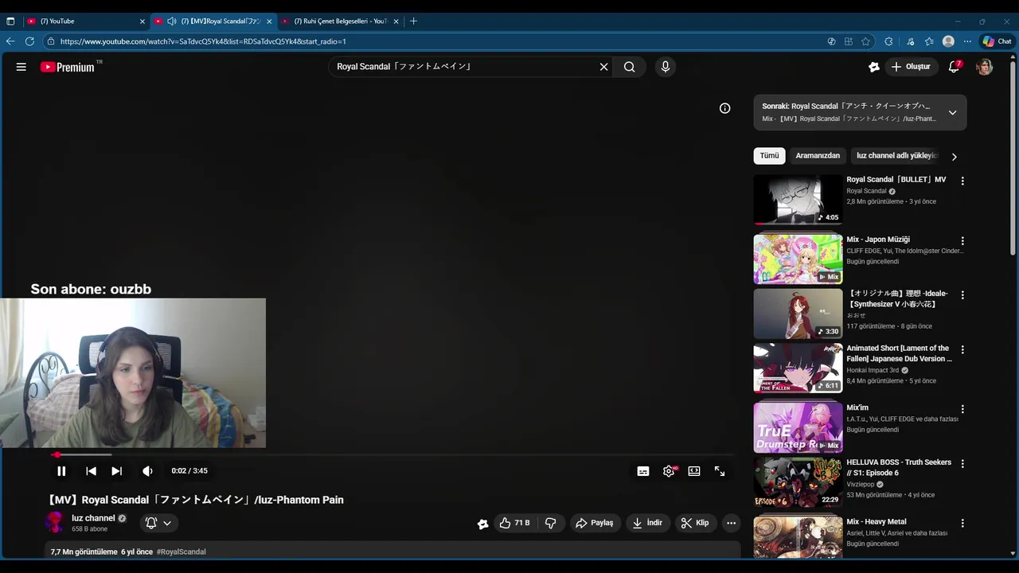This screenshot has width=1019, height=573.
Task: Open Mix - Heavy Metal title
Action: [876, 522]
